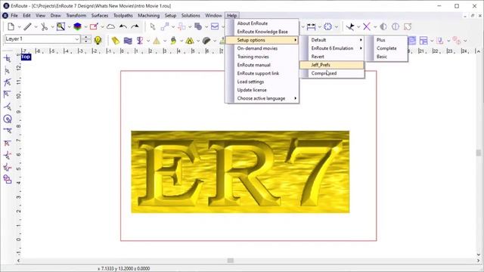
Task: Click the blue wavy flag surface icon
Action: pos(128,40)
